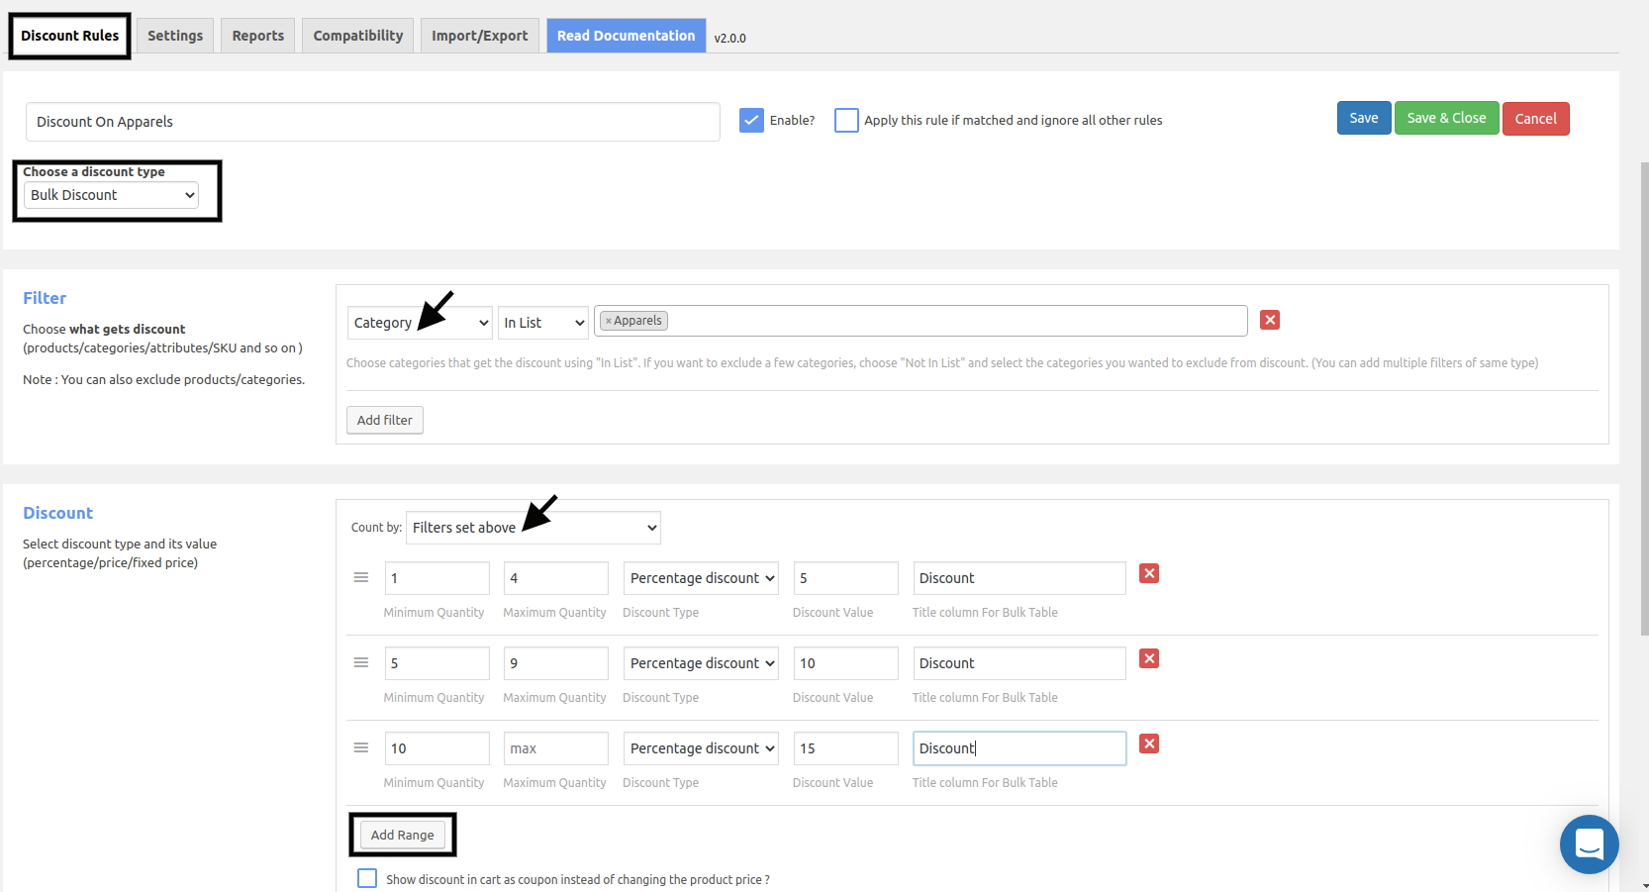Delete the 5–9 quantity range row
This screenshot has width=1649, height=892.
point(1149,658)
